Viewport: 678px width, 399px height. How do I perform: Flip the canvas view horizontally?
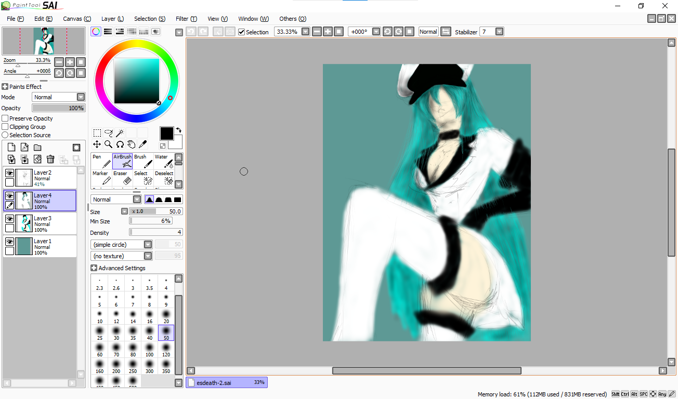446,32
